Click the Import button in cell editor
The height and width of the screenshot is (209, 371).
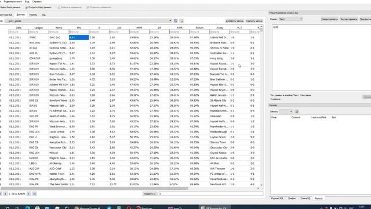(330, 19)
